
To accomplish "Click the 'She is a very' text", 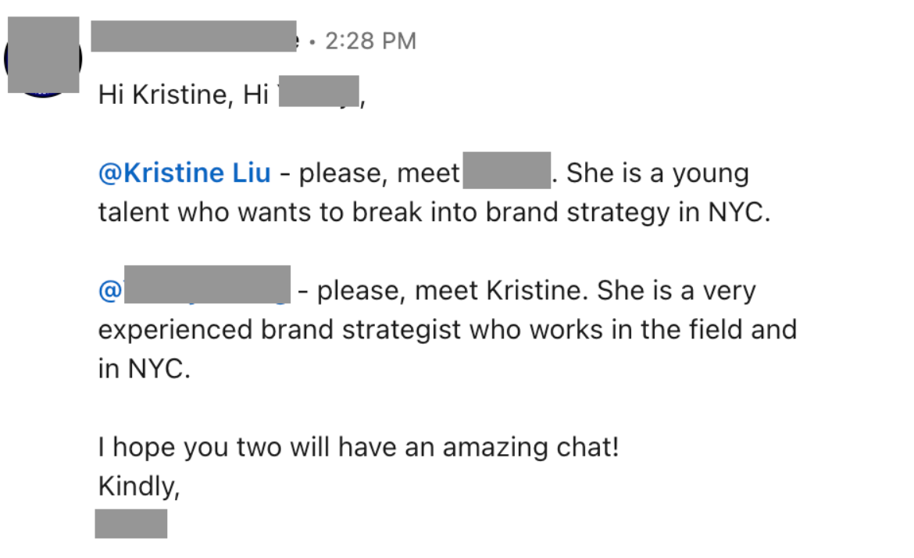I will pyautogui.click(x=677, y=291).
